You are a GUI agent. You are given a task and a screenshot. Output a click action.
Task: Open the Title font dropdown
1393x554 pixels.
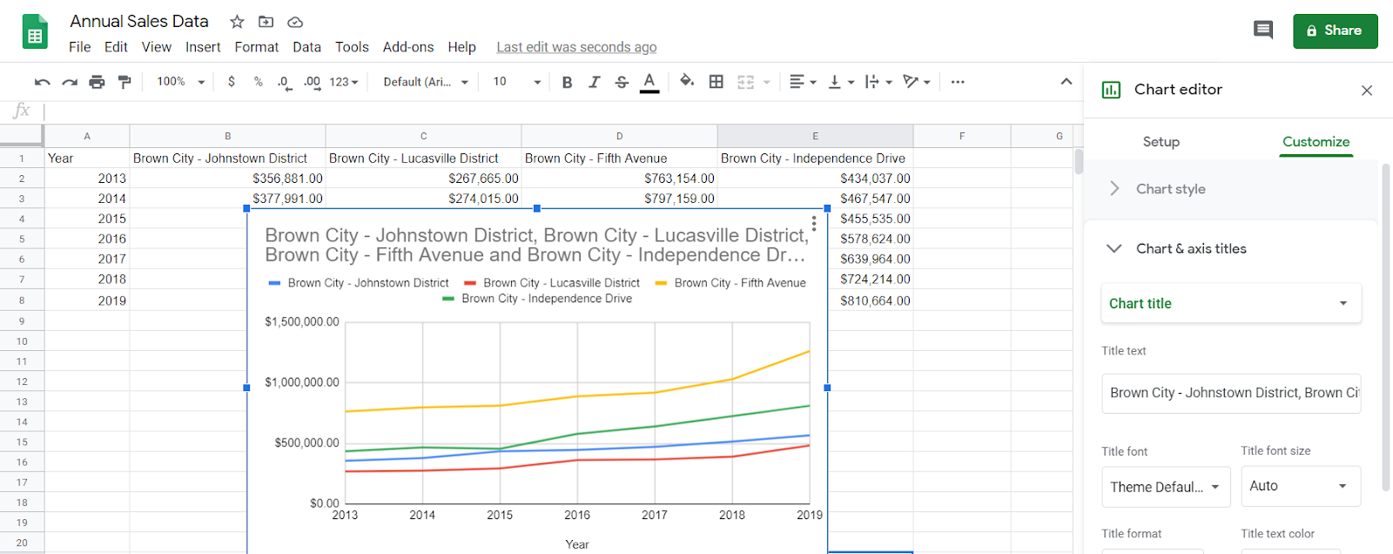pyautogui.click(x=1166, y=487)
